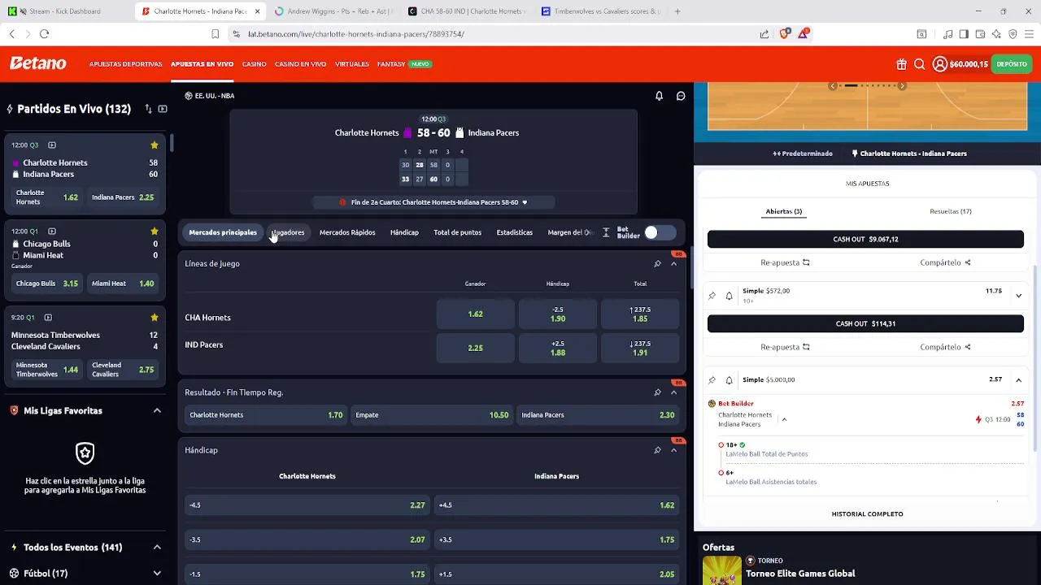Reload the page with browser refresh button
Viewport: 1041px width, 585px height.
tap(44, 34)
